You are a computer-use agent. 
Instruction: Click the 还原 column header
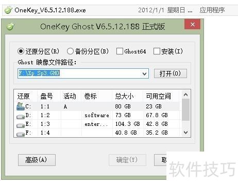click(x=23, y=96)
